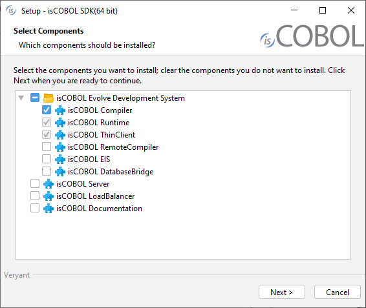This screenshot has width=366, height=308.
Task: Enable the isCOBOL RemoteCompiler checkbox
Action: (x=47, y=147)
